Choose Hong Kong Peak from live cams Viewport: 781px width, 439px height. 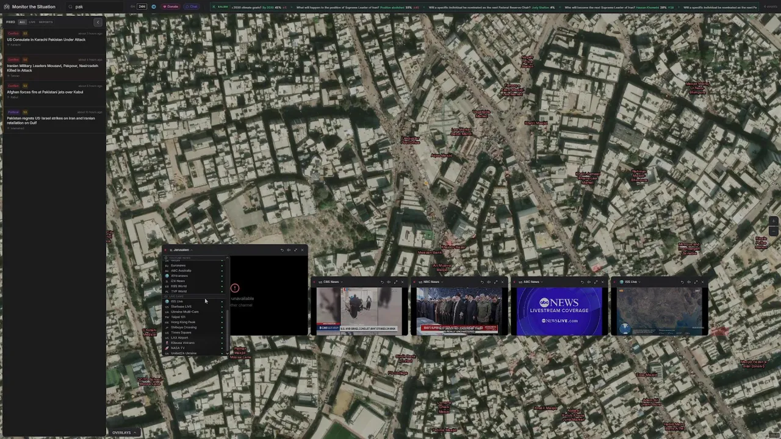195,322
